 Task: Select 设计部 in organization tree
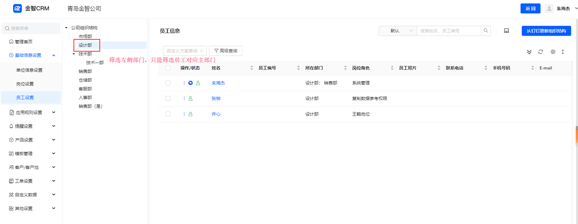tap(85, 45)
